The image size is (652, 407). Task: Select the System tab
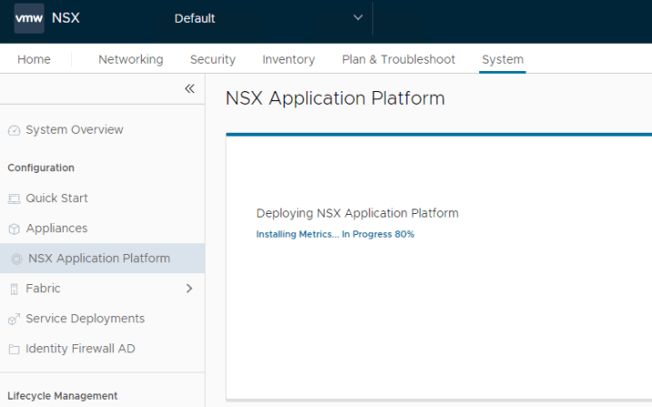coord(503,59)
